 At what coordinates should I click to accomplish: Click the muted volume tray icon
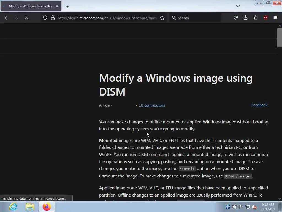[254, 207]
